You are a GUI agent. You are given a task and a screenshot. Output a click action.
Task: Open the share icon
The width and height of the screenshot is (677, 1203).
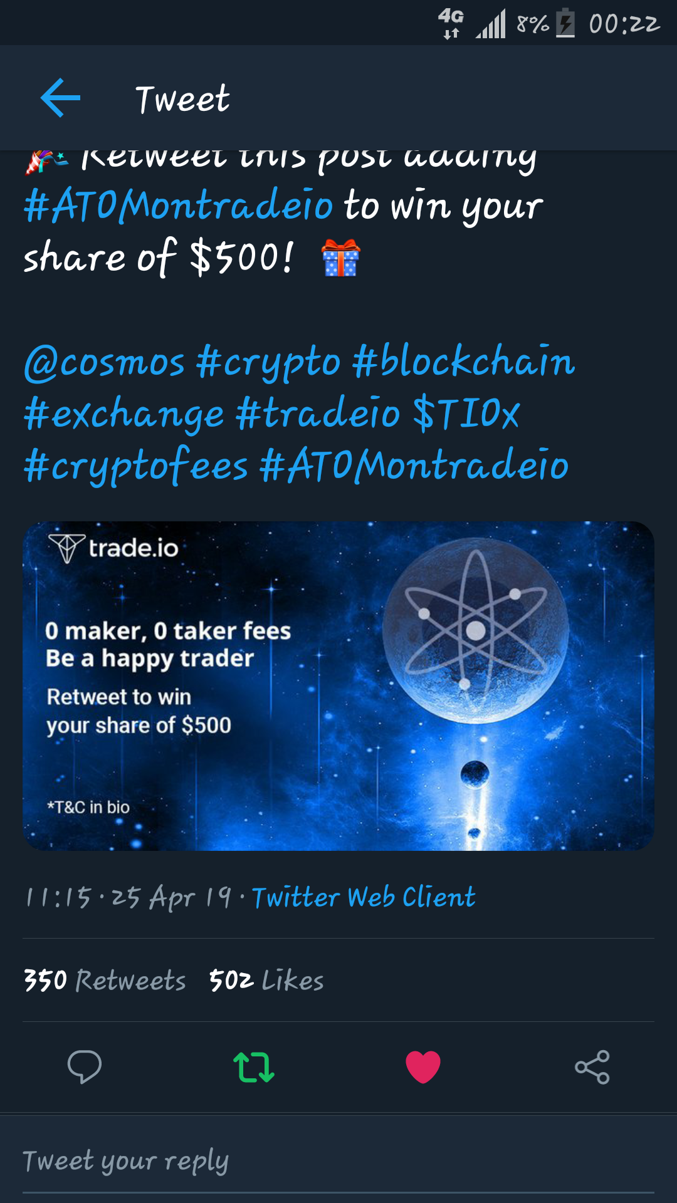point(592,1067)
